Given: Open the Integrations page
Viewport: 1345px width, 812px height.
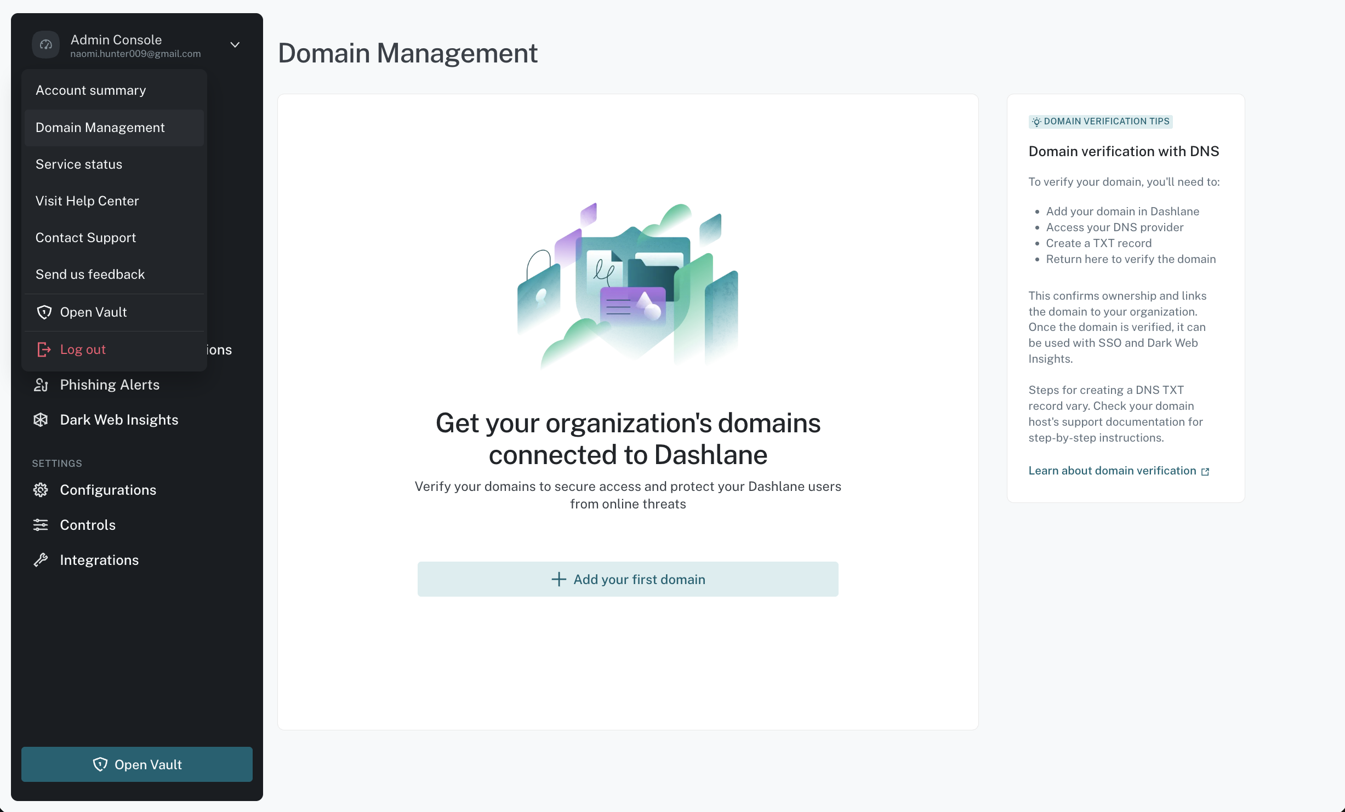Looking at the screenshot, I should tap(99, 561).
